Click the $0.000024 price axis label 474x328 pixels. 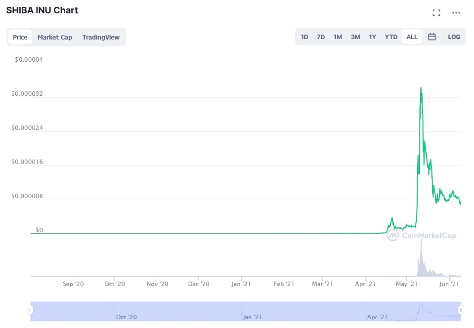click(x=27, y=128)
